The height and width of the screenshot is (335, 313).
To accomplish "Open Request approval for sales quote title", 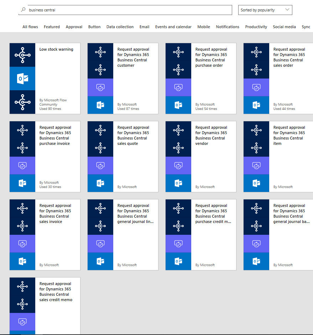I will tap(133, 136).
